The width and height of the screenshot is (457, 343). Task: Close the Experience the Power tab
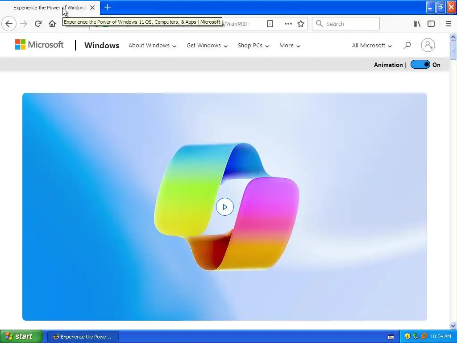pyautogui.click(x=92, y=8)
